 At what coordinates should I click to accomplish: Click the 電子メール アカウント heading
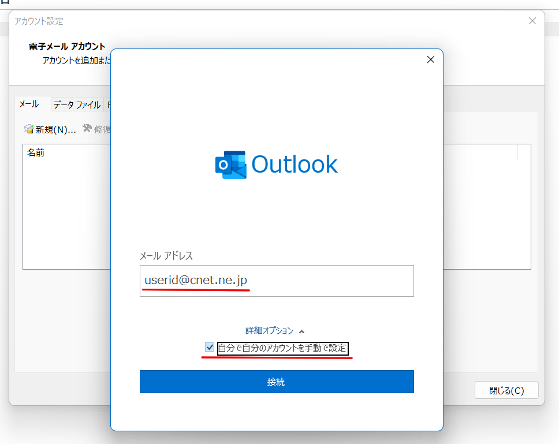67,47
